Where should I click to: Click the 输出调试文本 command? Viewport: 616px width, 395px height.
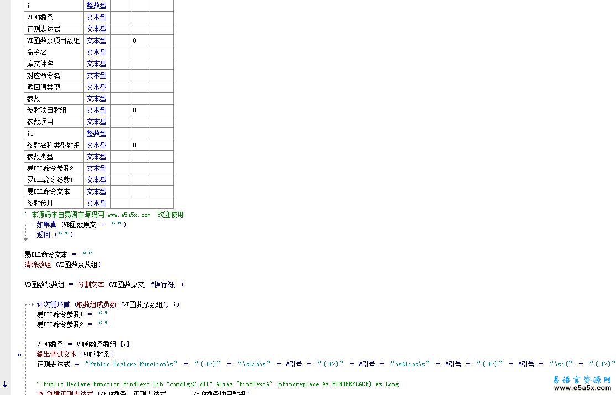56,354
